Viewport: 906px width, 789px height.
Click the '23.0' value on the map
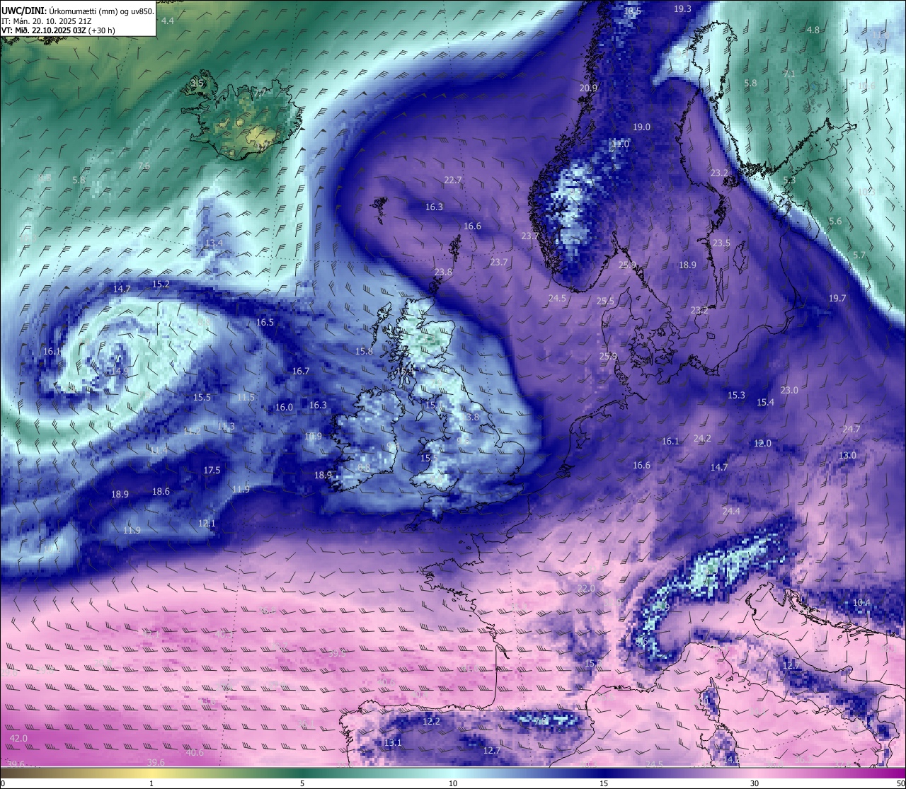tap(789, 391)
